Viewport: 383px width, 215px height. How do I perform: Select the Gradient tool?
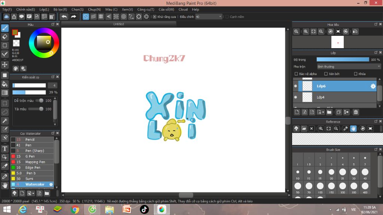pyautogui.click(x=5, y=93)
